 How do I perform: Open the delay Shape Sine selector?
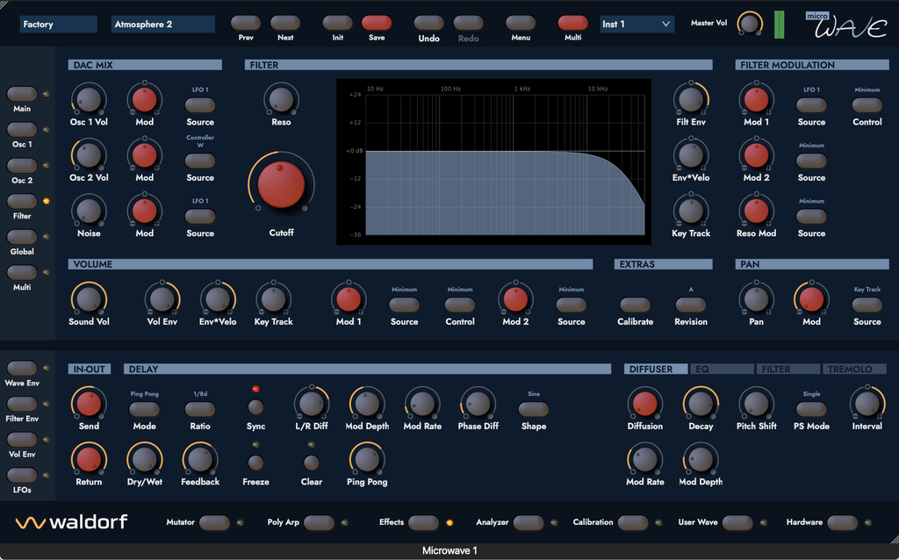[x=534, y=409]
